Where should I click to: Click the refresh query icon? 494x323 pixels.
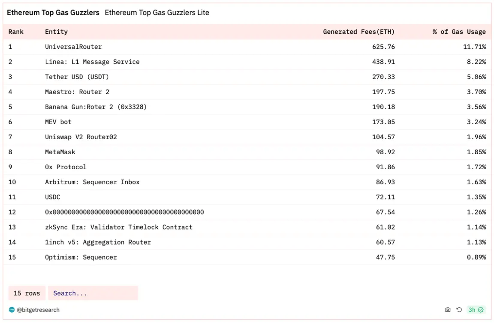(x=459, y=310)
